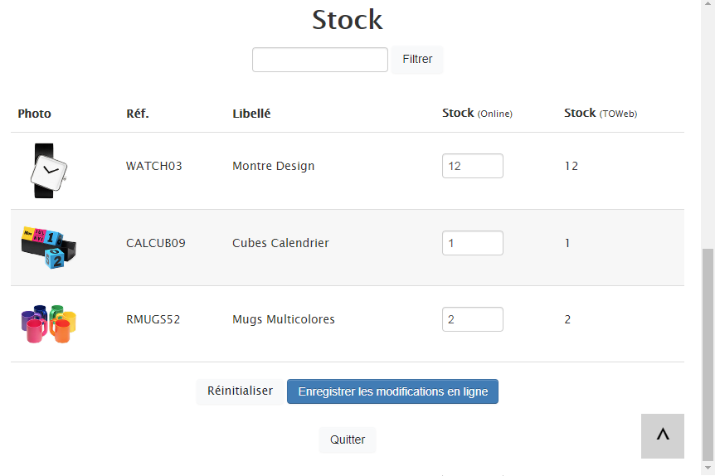Click the Stock (Online) column header
Screen dimensions: 715x476
click(x=477, y=113)
